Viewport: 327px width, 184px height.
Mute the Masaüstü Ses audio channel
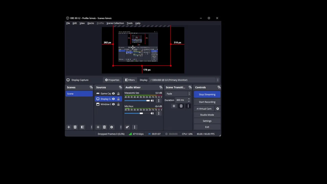coord(152,100)
